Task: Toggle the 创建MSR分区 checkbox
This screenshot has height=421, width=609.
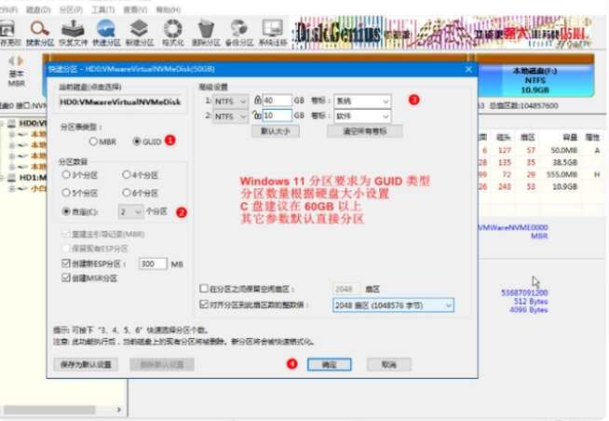Action: pyautogui.click(x=64, y=280)
